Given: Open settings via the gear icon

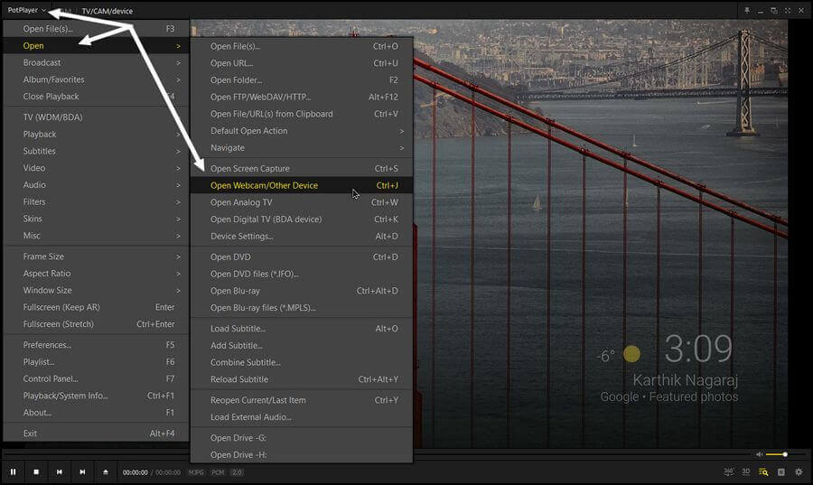Looking at the screenshot, I should pyautogui.click(x=799, y=471).
